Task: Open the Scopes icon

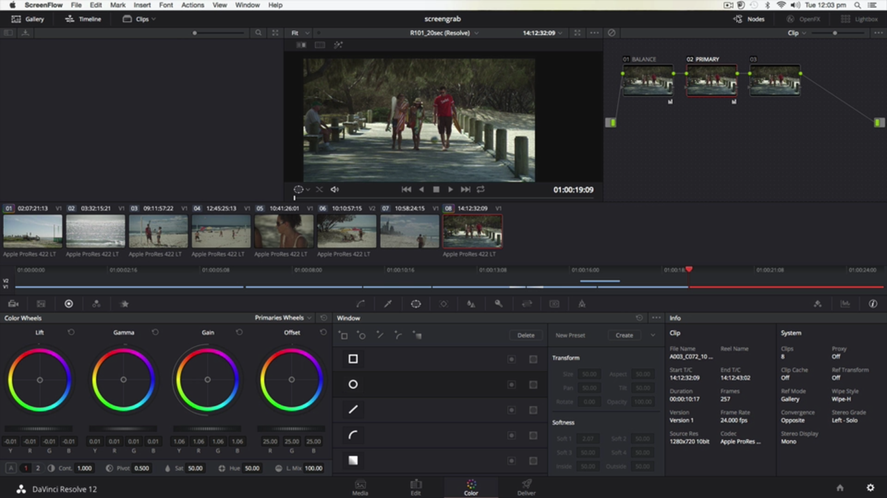Action: pyautogui.click(x=845, y=304)
